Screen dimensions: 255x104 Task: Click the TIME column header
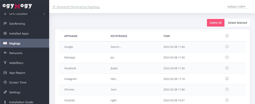167,36
